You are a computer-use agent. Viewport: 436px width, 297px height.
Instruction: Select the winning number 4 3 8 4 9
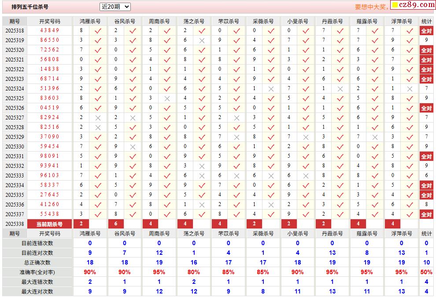[49, 30]
